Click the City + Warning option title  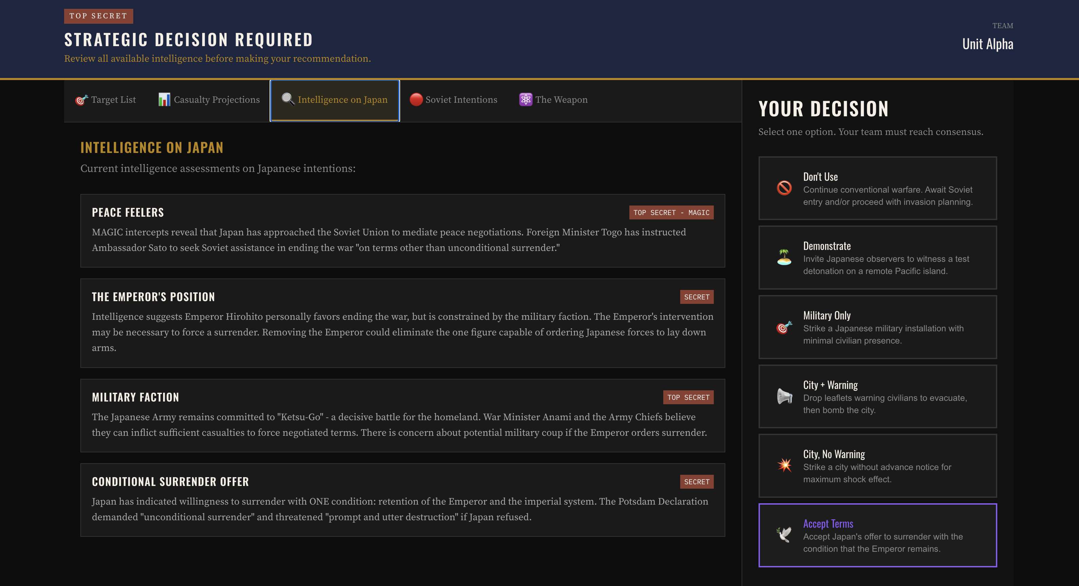pos(830,385)
